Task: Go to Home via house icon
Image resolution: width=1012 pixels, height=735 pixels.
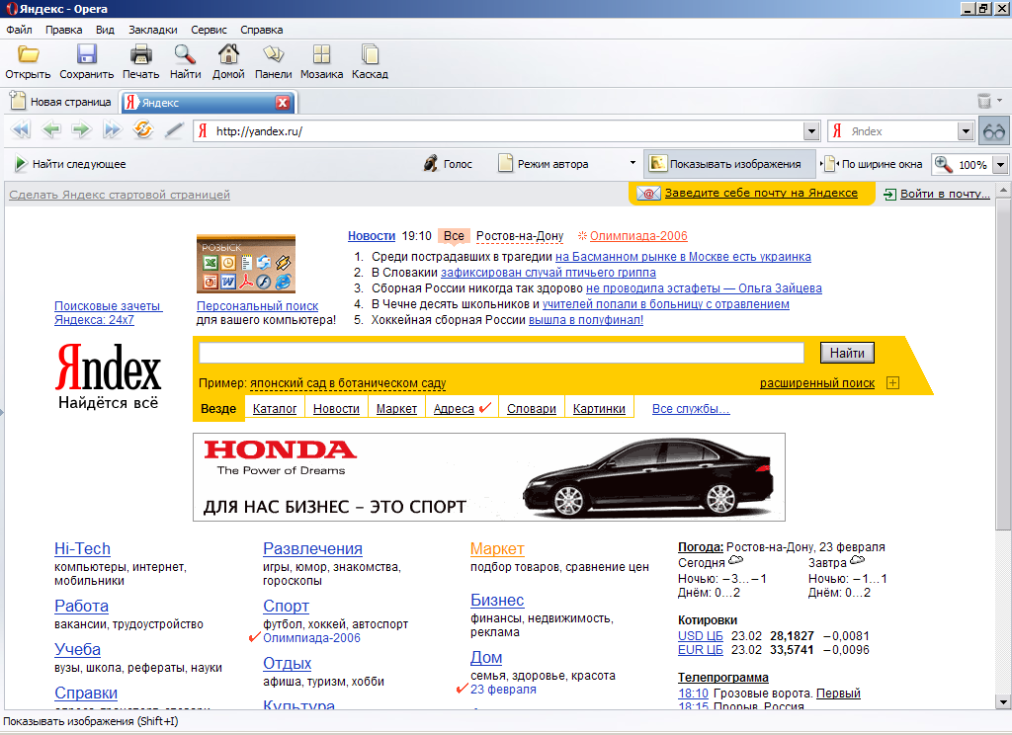Action: click(228, 54)
